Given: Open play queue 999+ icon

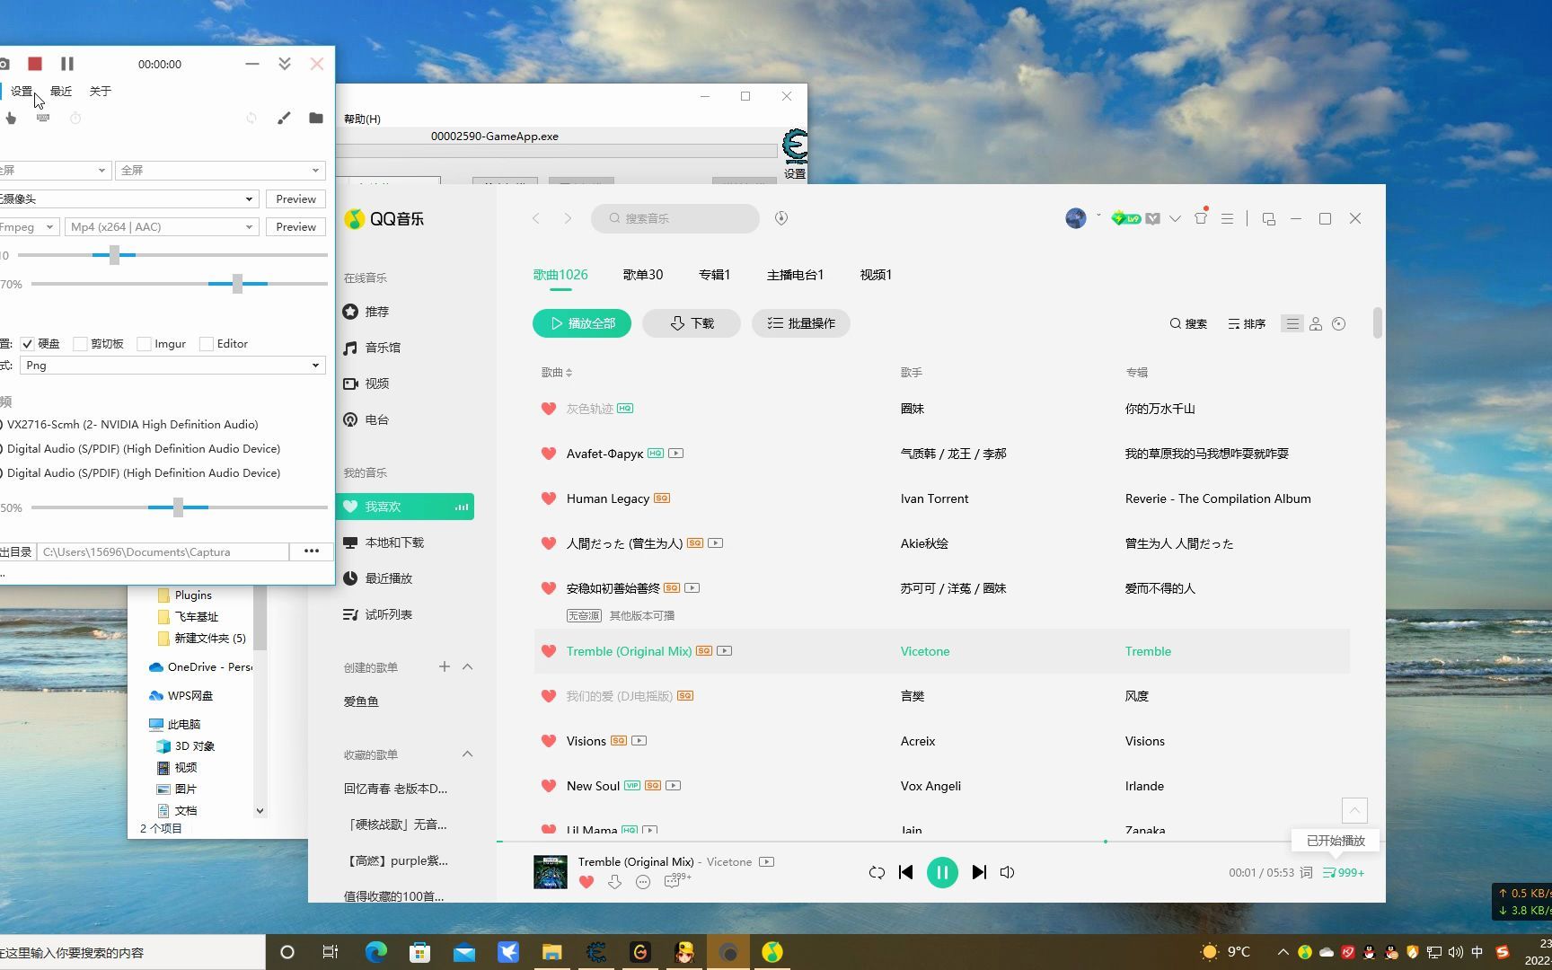Looking at the screenshot, I should [x=1344, y=872].
